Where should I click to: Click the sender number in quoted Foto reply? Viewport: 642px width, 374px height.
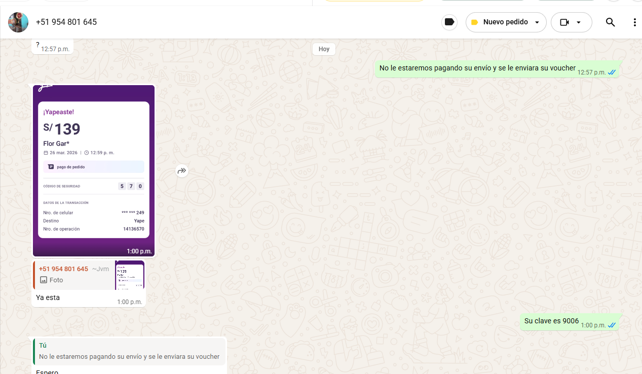pos(63,269)
